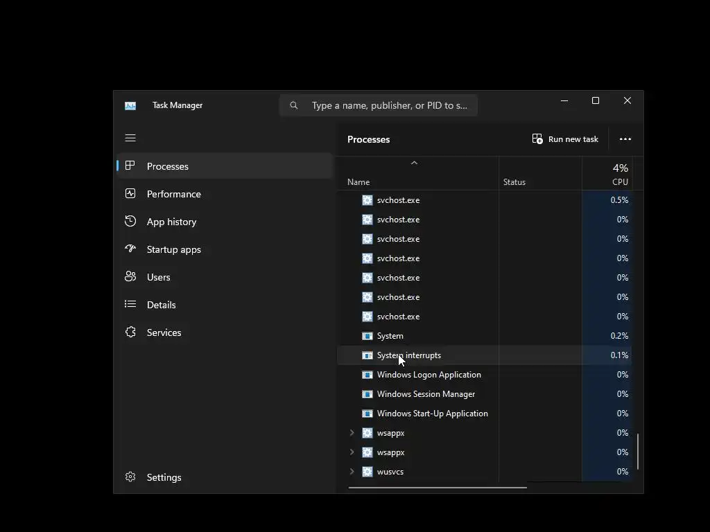Click the 0.2% CPU value for System
The height and width of the screenshot is (532, 710).
click(619, 336)
